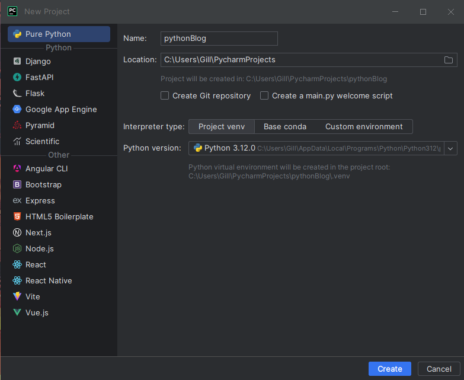The height and width of the screenshot is (380, 464).
Task: Select the Flask horn icon
Action: (x=17, y=93)
